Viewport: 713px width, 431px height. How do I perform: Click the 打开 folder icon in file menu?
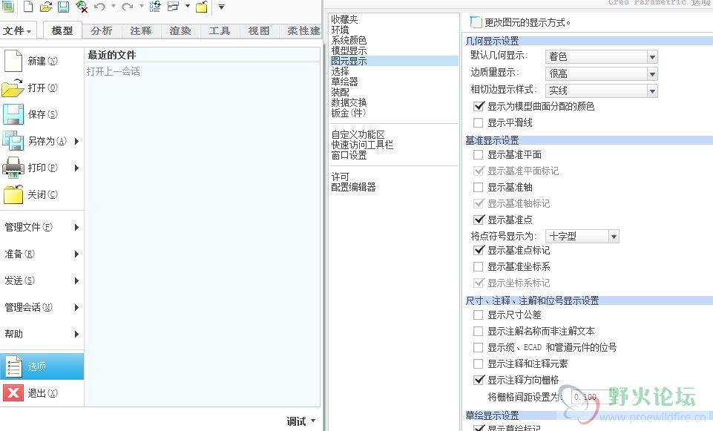tap(13, 88)
